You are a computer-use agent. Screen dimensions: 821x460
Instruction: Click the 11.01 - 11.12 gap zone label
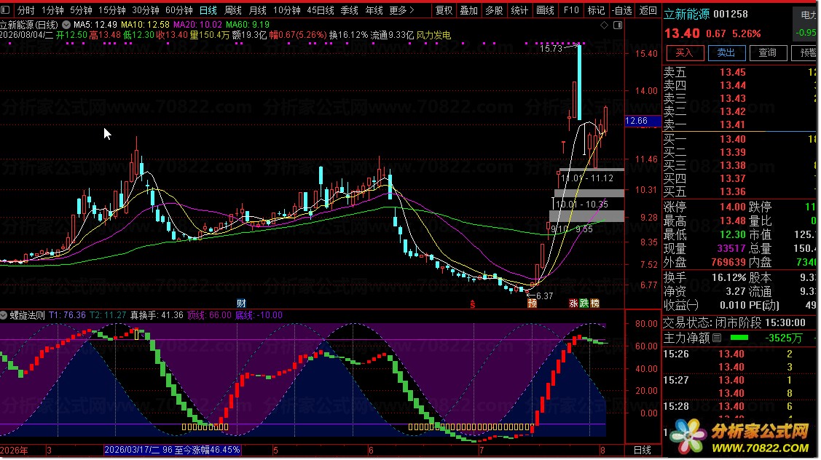point(587,178)
